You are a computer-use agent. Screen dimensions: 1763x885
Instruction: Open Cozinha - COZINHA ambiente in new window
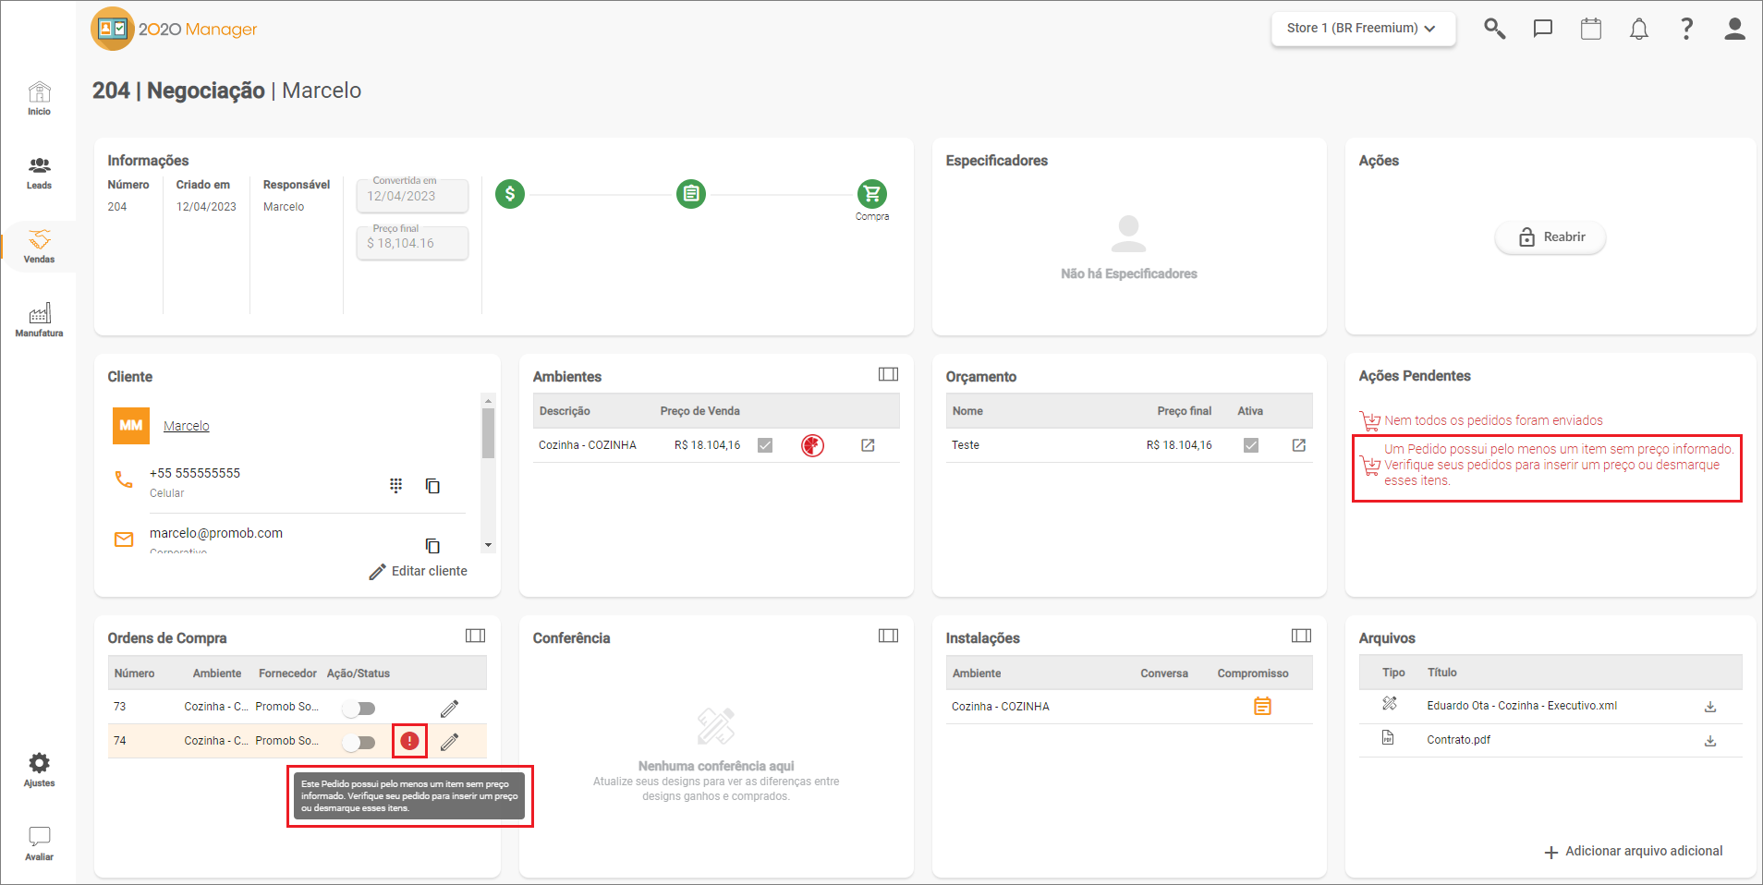click(x=868, y=445)
